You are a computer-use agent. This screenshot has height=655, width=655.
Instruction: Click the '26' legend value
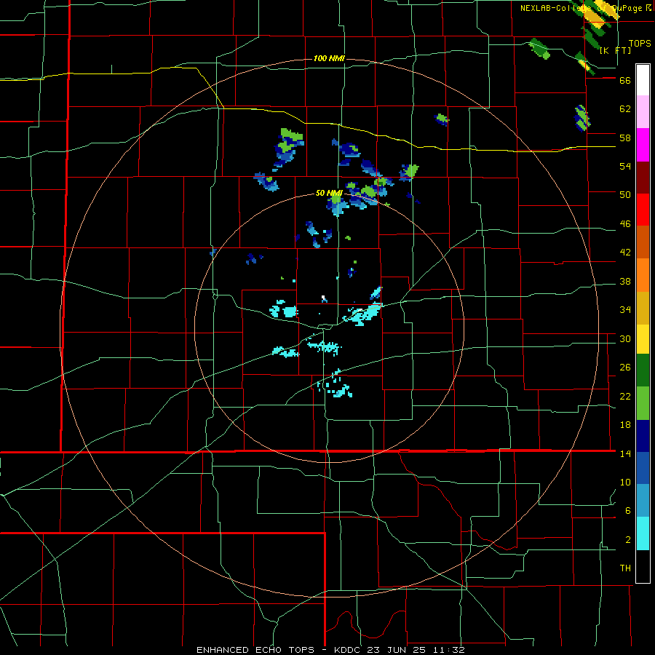point(625,368)
